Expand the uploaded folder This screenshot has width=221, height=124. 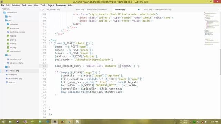pos(8,24)
